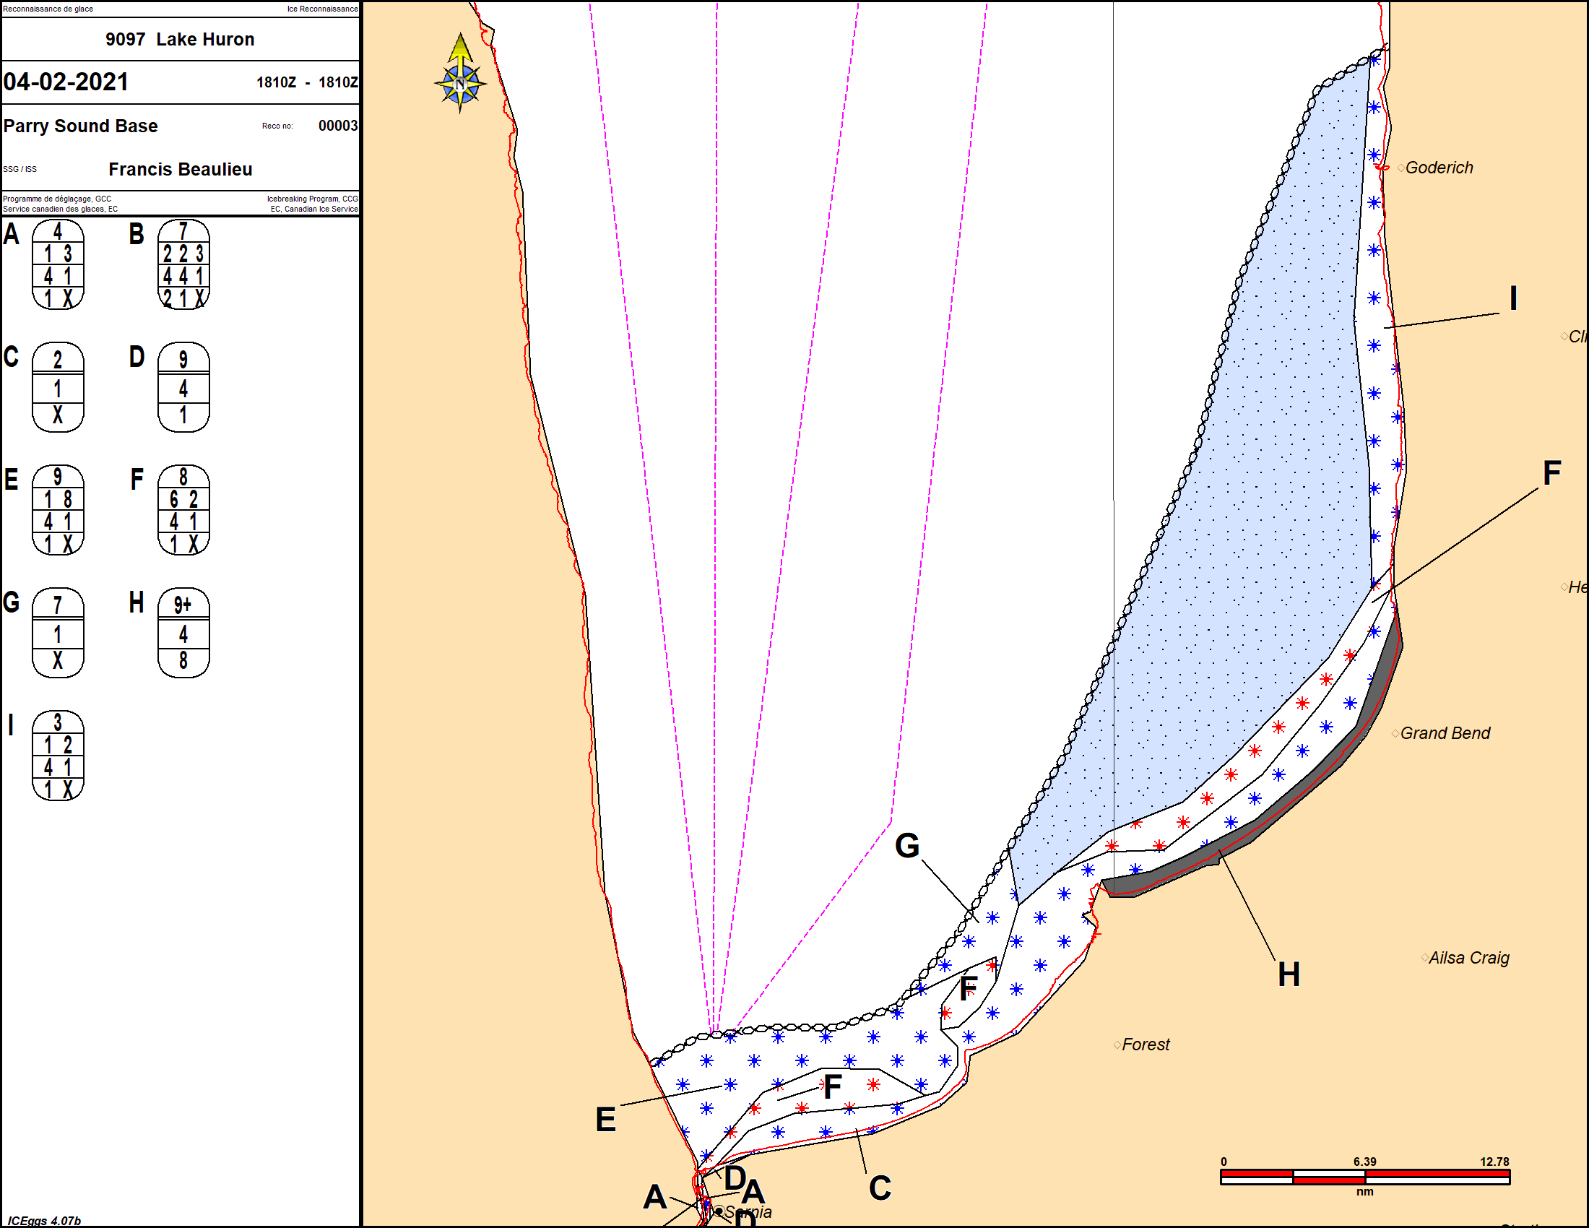Select ice egg symbol E in legend
This screenshot has height=1228, width=1589.
[x=58, y=510]
